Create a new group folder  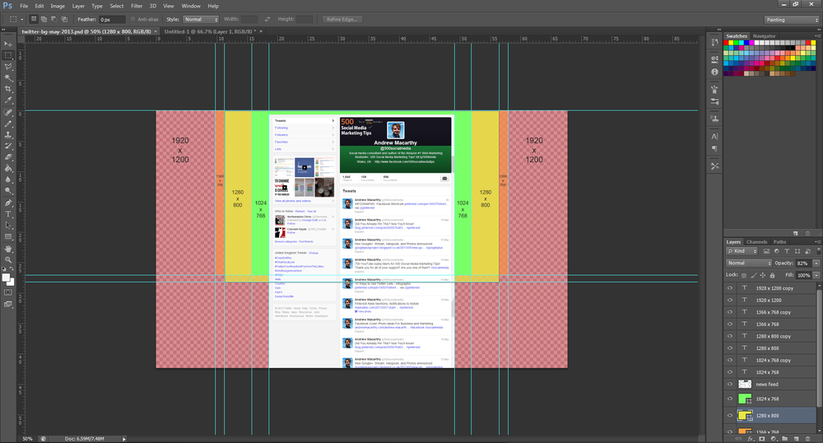(x=784, y=439)
